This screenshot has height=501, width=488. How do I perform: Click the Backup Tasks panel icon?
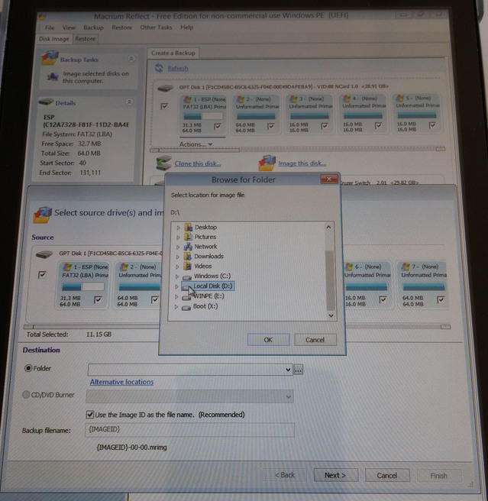coord(50,58)
